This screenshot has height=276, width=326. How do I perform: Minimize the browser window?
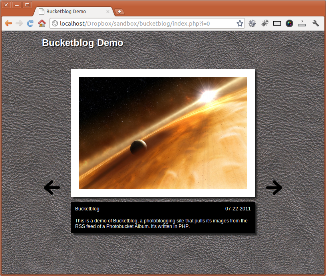coord(17,5)
